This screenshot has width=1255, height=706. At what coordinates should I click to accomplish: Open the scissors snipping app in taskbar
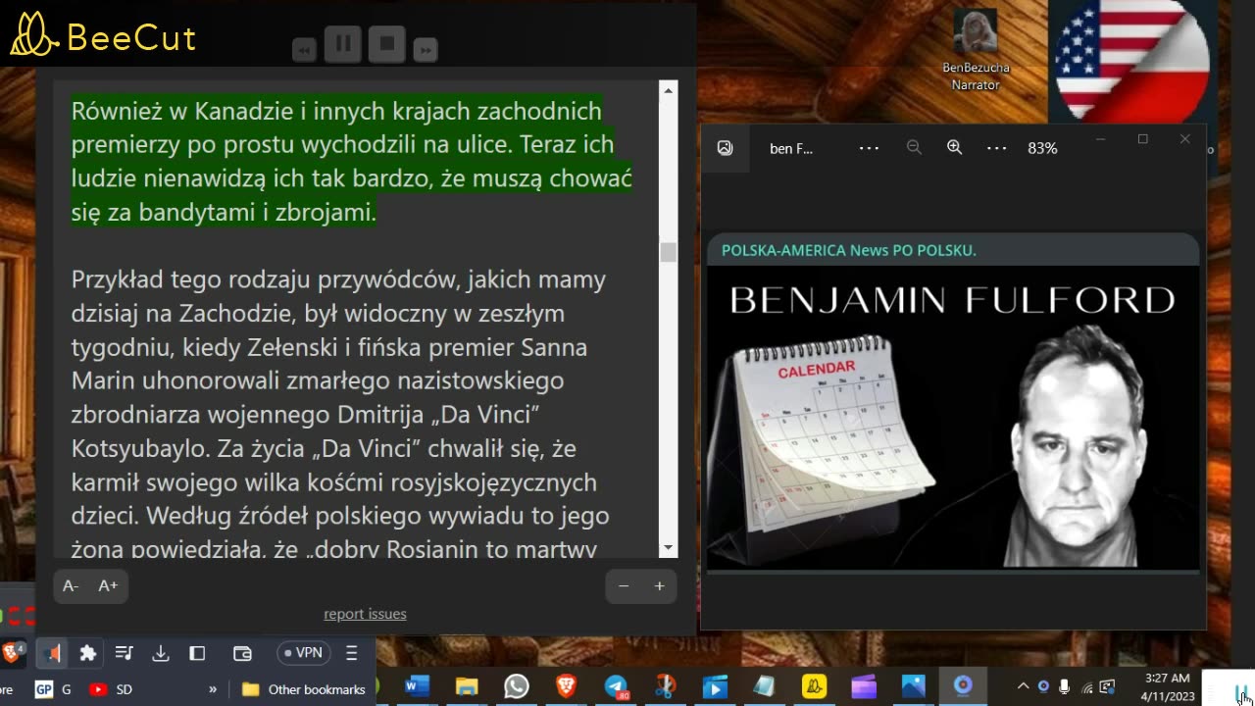click(666, 686)
